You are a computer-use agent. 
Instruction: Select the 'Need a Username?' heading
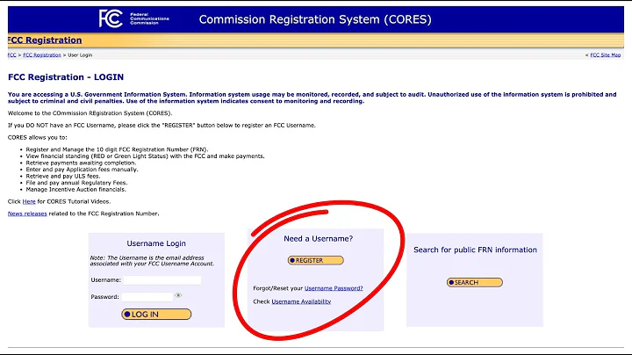click(318, 238)
